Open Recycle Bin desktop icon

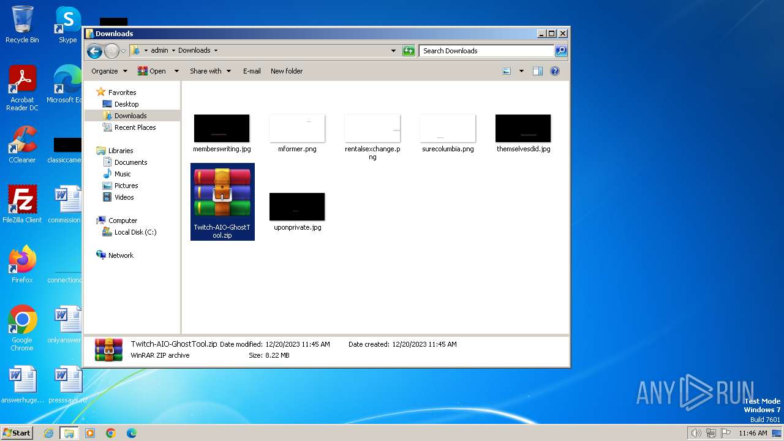22,25
